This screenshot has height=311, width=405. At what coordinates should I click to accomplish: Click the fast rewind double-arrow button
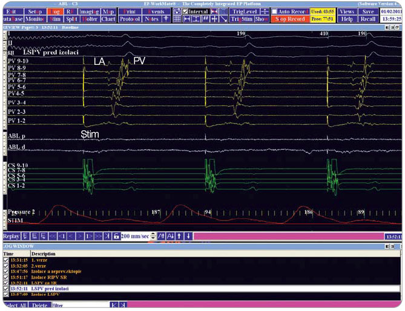53,236
